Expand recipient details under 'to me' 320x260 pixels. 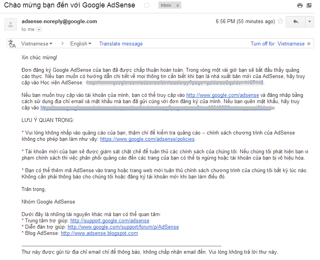pos(39,29)
